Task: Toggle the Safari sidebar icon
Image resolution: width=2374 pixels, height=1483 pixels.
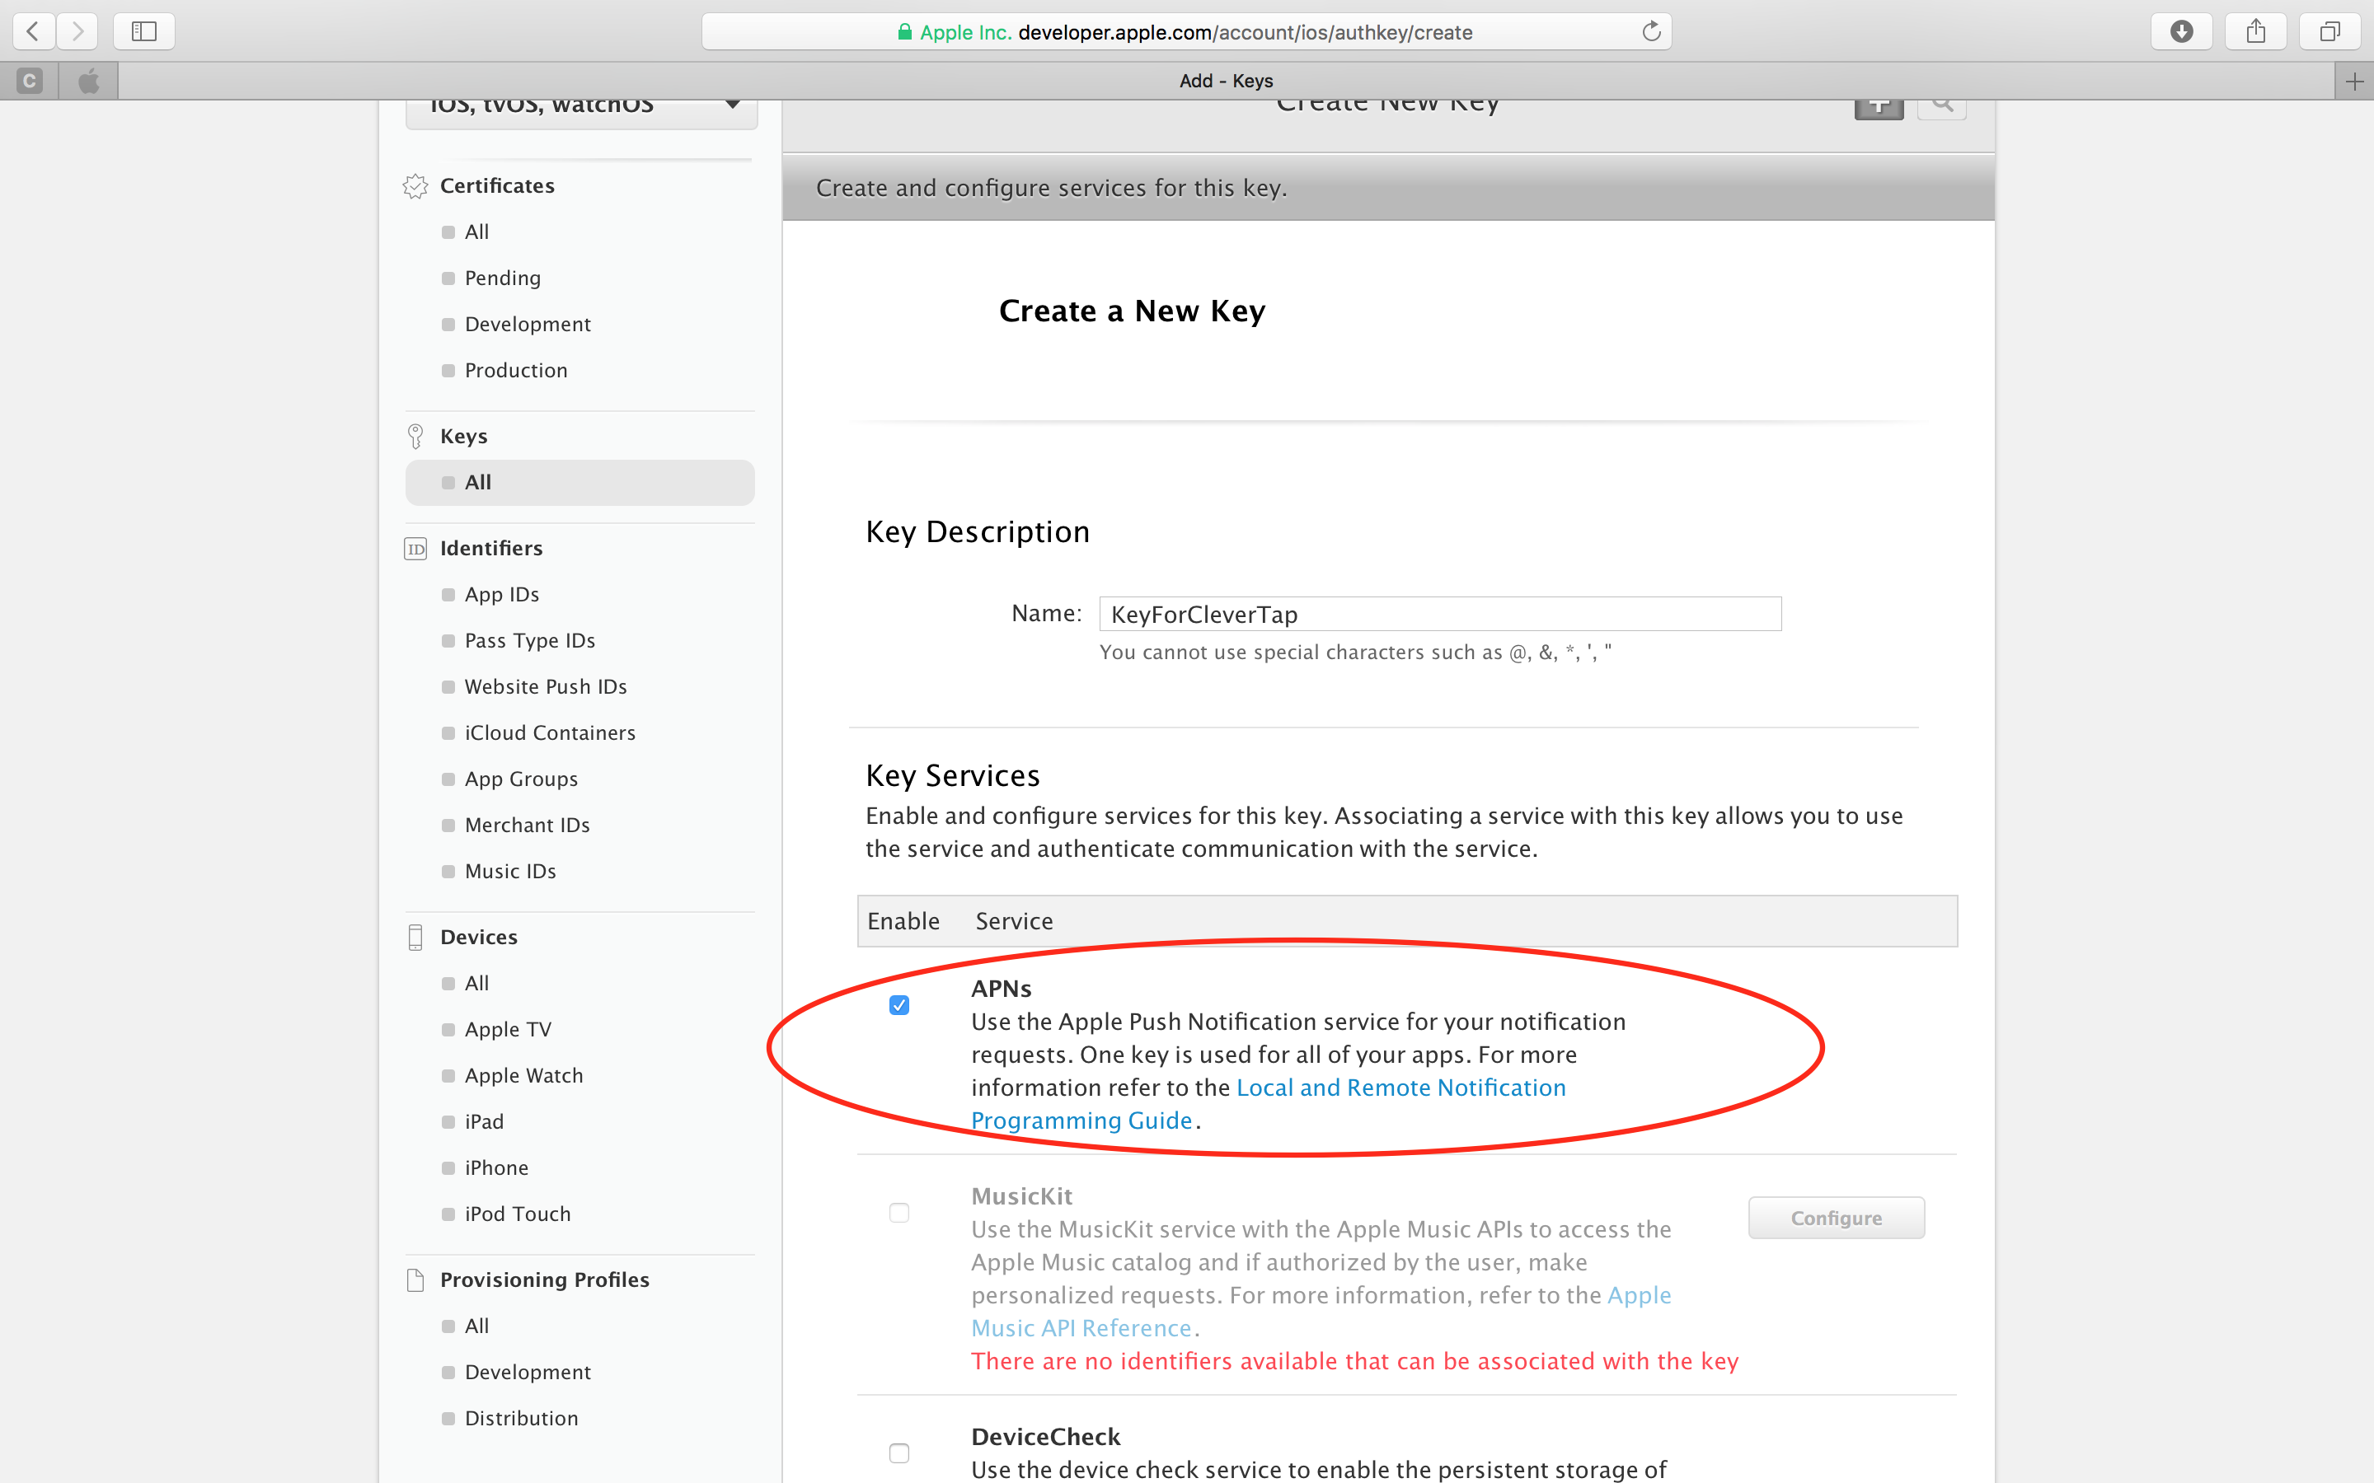Action: click(x=144, y=31)
